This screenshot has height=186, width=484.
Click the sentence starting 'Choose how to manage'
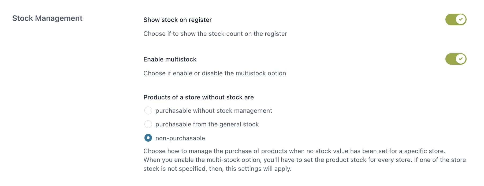[294, 151]
